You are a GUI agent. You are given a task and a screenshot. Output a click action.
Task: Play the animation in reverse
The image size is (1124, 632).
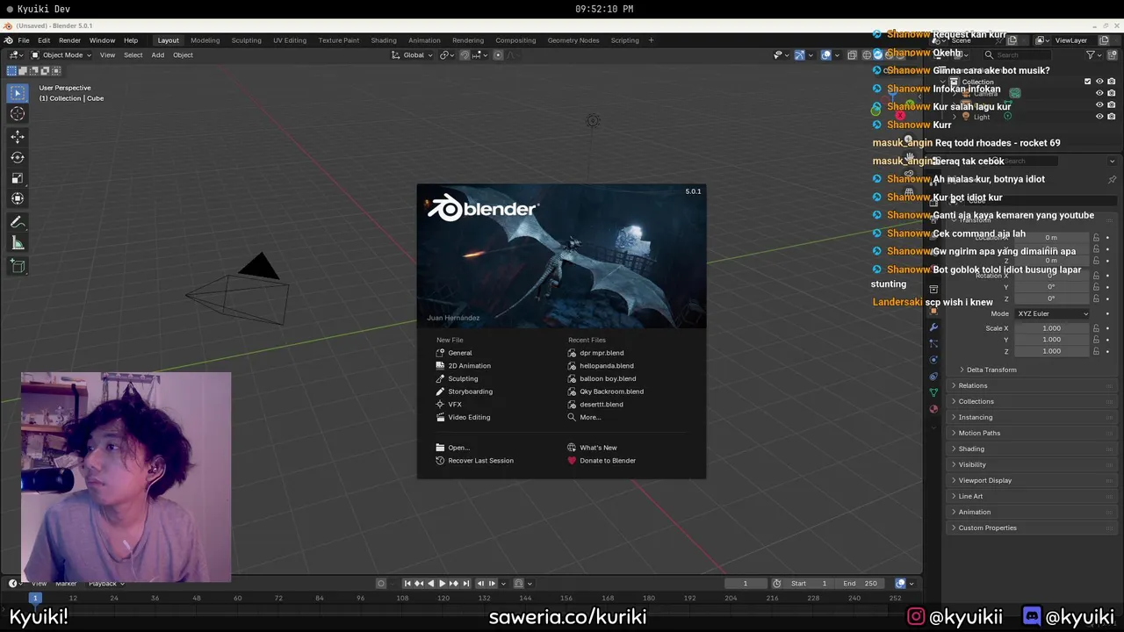click(430, 583)
